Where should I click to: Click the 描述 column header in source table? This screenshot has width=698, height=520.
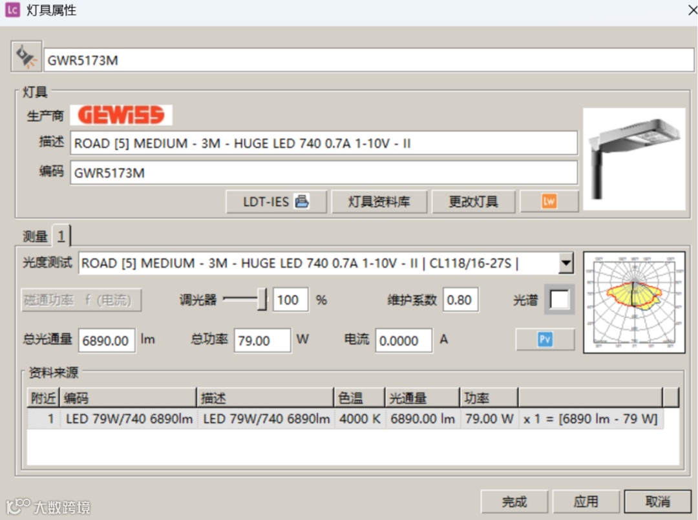(266, 398)
